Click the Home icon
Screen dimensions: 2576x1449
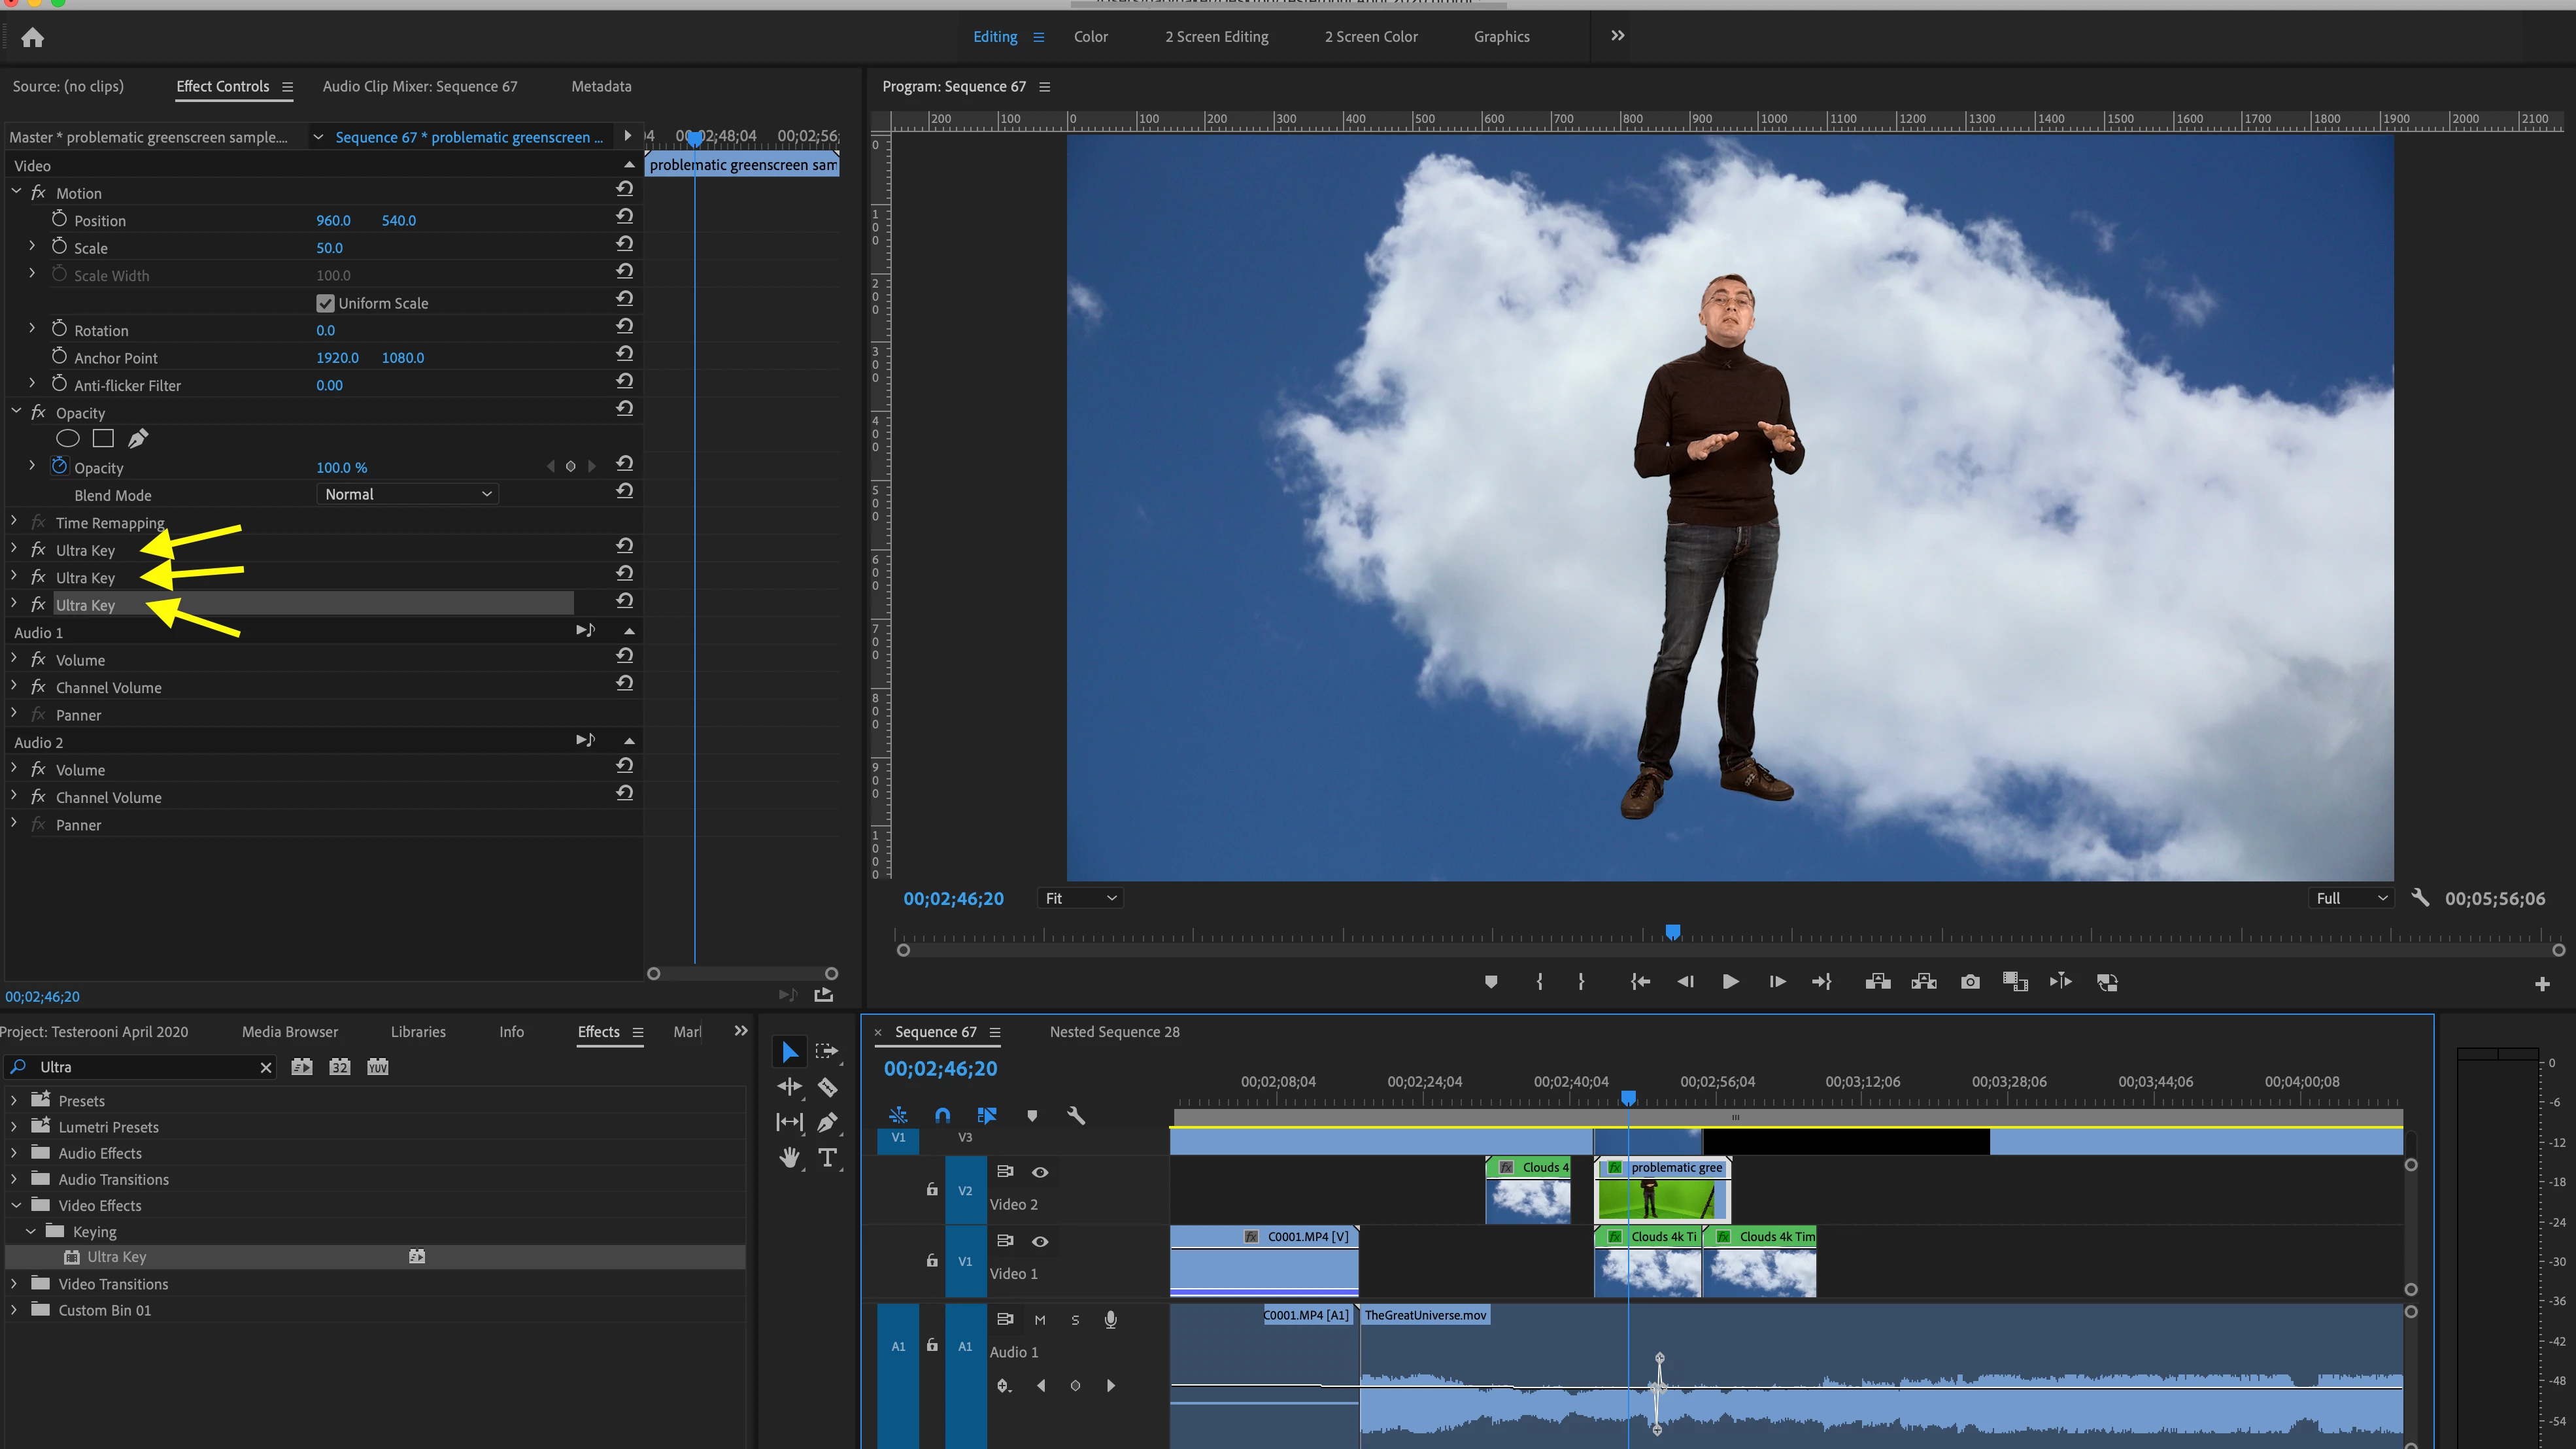tap(33, 38)
